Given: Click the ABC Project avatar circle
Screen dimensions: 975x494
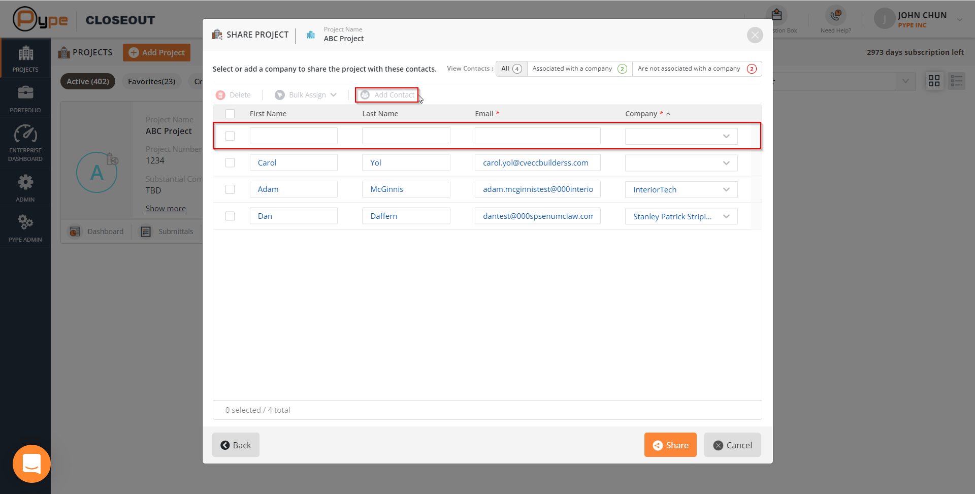Looking at the screenshot, I should (x=96, y=172).
